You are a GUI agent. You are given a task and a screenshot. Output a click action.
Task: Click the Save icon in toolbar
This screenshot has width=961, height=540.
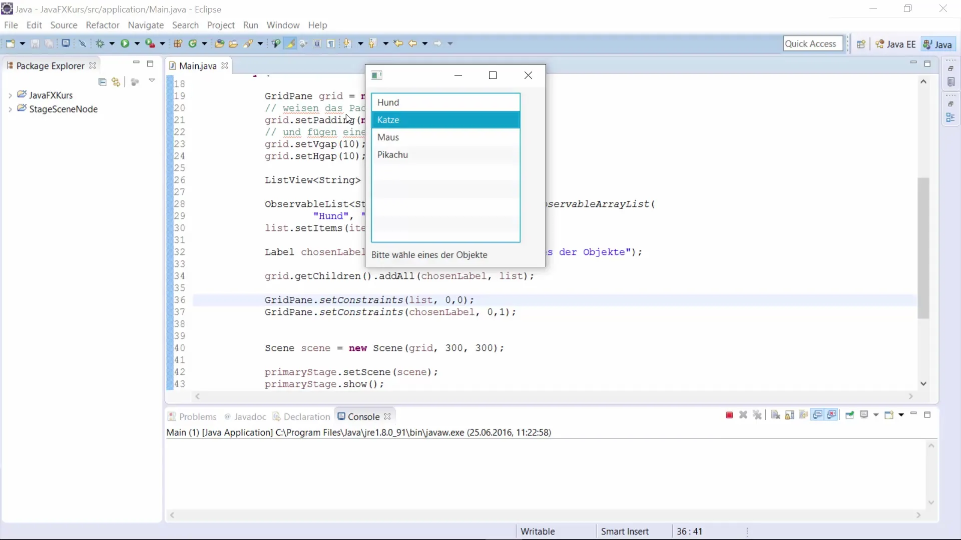pos(35,43)
